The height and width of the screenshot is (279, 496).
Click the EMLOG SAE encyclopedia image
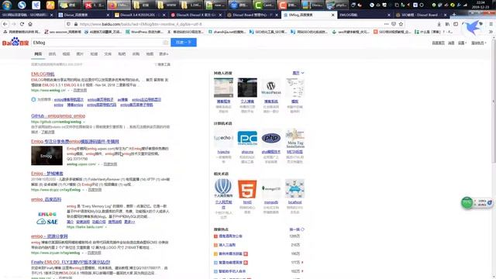(47, 218)
